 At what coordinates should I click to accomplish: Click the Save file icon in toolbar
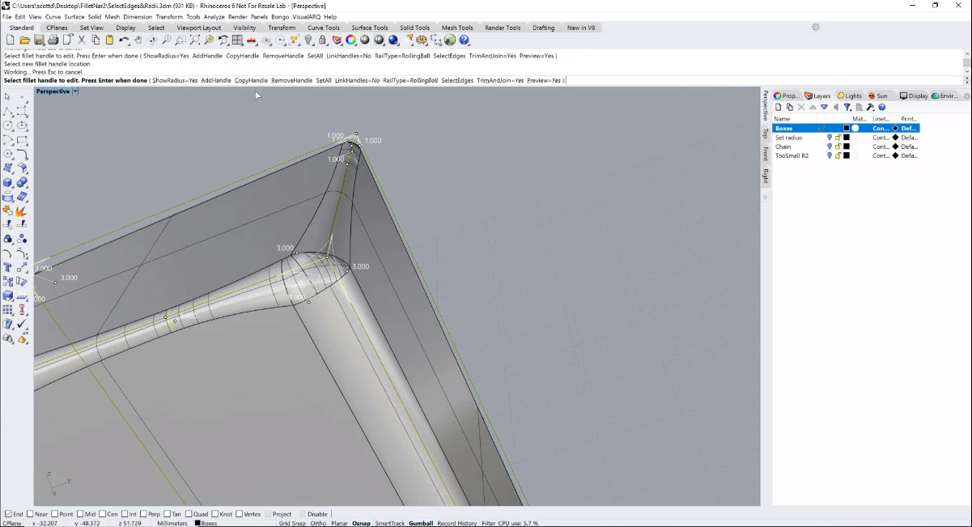(39, 40)
